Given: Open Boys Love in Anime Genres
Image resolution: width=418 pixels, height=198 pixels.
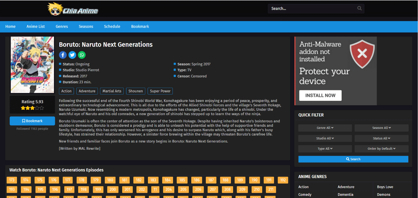Looking at the screenshot, I should [385, 187].
